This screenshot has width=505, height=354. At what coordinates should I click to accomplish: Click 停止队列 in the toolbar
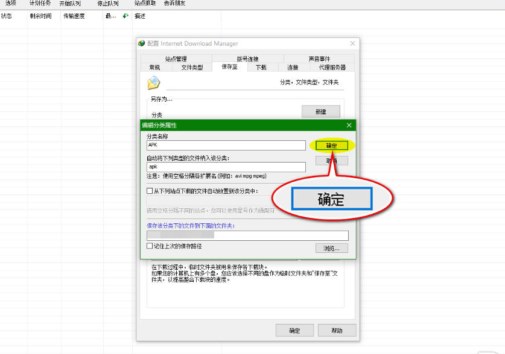(x=108, y=3)
